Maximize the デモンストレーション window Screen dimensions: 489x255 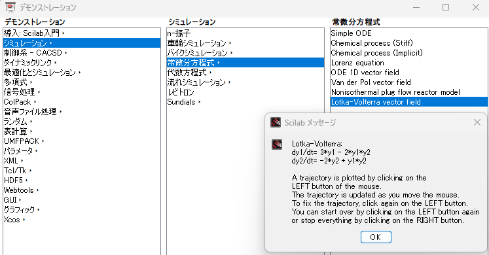point(446,7)
